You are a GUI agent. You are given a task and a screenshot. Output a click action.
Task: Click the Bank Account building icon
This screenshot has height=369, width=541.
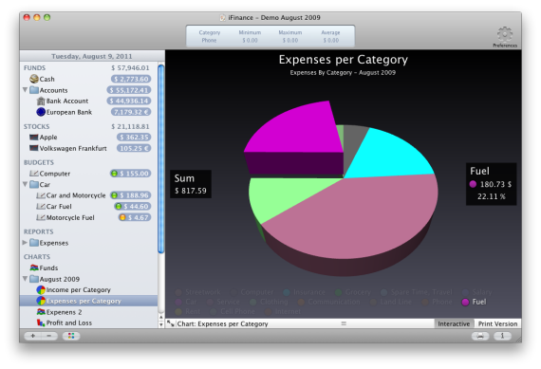click(41, 101)
